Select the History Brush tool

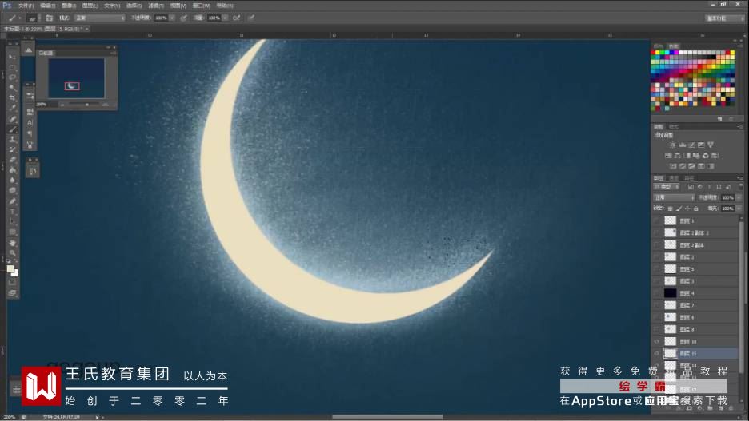(13, 149)
